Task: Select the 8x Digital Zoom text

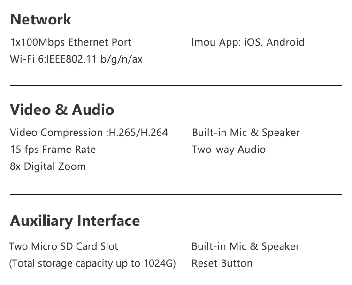Action: click(48, 166)
